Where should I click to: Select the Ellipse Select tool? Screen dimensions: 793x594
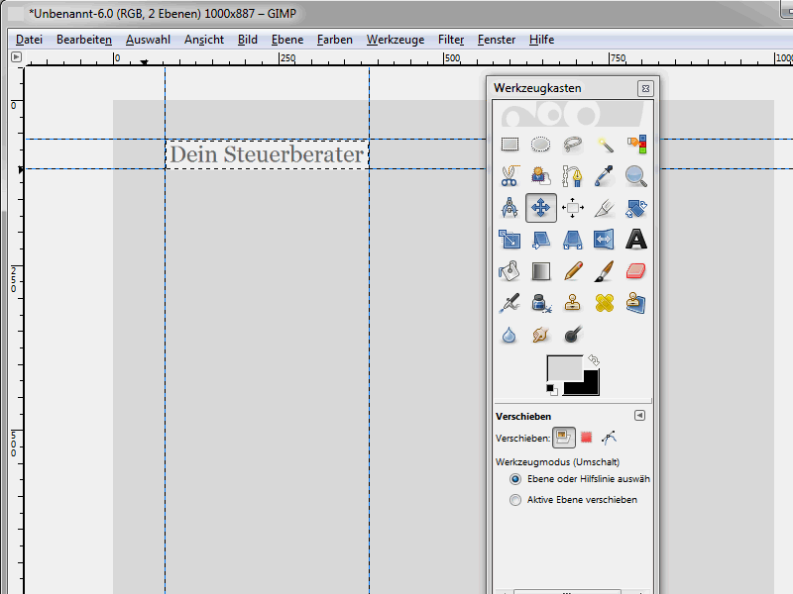[540, 145]
